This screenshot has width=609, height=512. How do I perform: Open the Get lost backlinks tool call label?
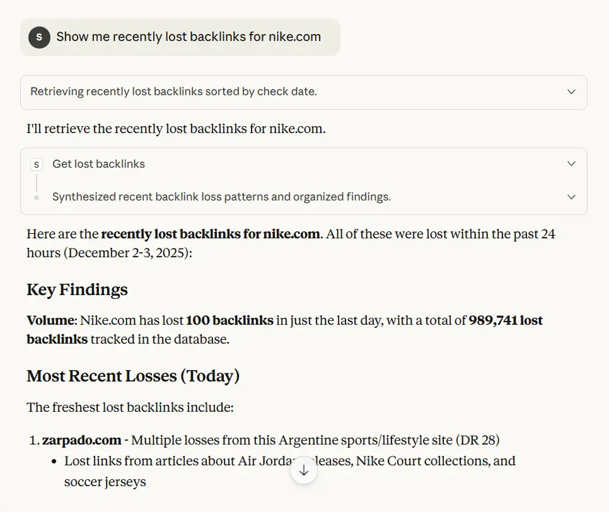coord(98,164)
